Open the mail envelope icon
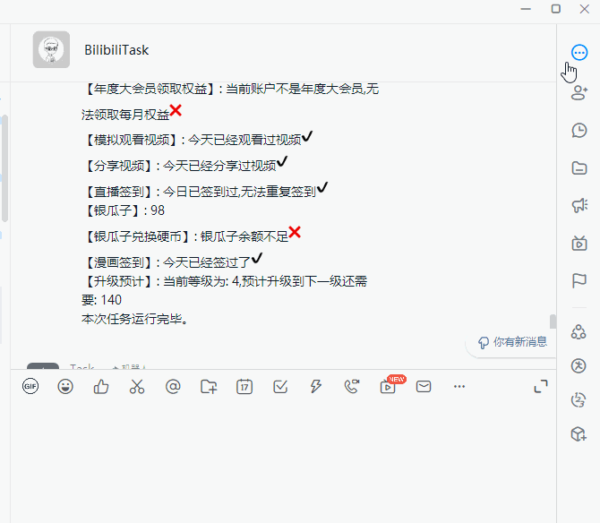The height and width of the screenshot is (523, 600). click(x=424, y=386)
